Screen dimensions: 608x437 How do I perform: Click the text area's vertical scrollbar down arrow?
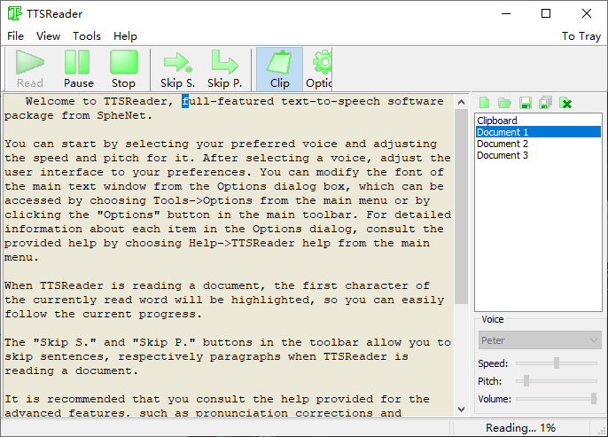pyautogui.click(x=461, y=408)
